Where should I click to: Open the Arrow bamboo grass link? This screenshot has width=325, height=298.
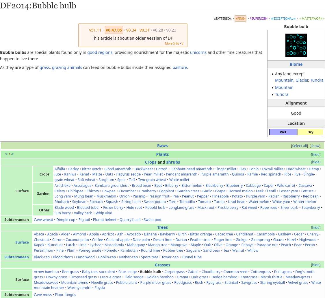(x=46, y=272)
